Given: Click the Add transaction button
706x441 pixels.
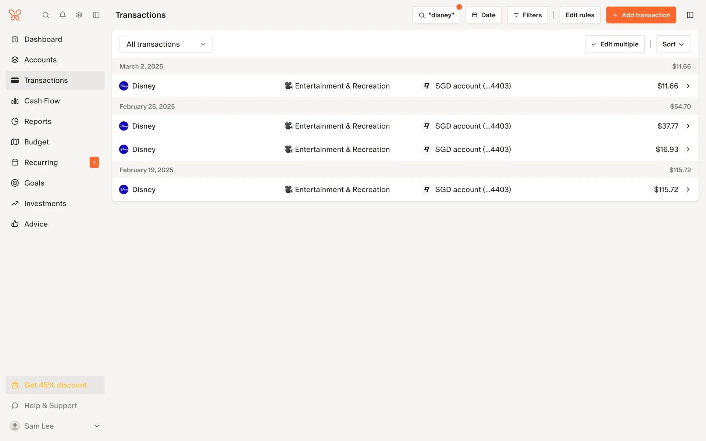Looking at the screenshot, I should 641,15.
